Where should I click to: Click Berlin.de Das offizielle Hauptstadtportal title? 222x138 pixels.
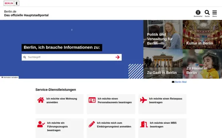26,13
